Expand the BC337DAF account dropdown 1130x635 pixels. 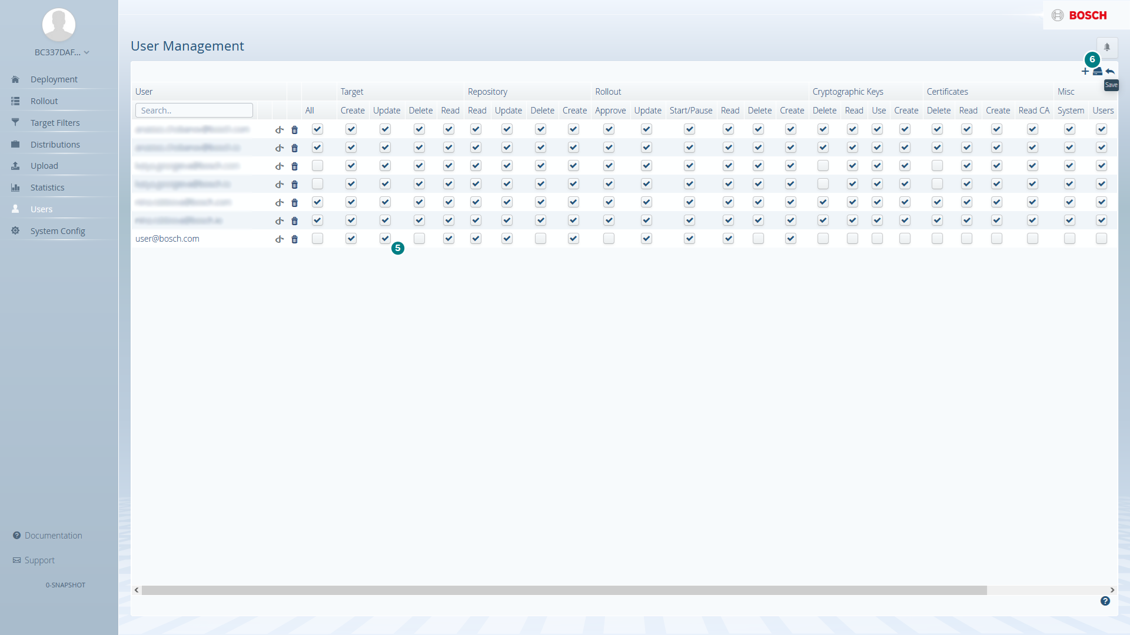pyautogui.click(x=62, y=52)
